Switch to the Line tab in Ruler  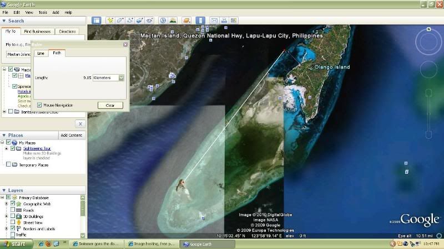[41, 53]
